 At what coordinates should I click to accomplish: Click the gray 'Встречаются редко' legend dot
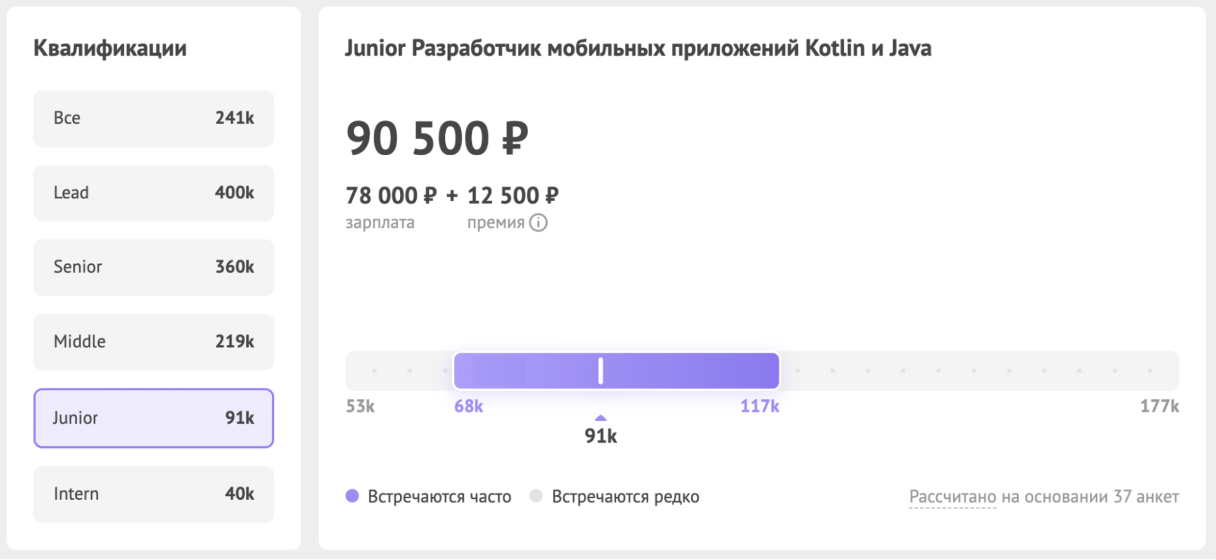(536, 496)
